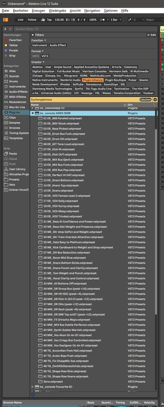Toggle the metronome icon next to Tap
Viewport: 164px width, 407px height.
point(43,20)
